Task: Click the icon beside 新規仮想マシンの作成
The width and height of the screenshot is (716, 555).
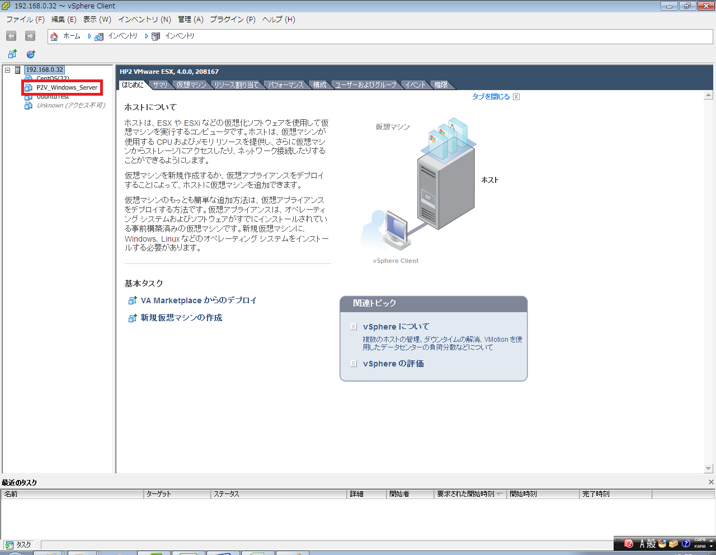Action: coord(133,318)
